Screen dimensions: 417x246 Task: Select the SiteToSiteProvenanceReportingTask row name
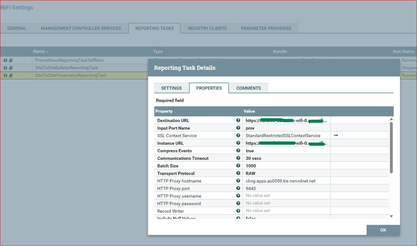click(x=71, y=75)
